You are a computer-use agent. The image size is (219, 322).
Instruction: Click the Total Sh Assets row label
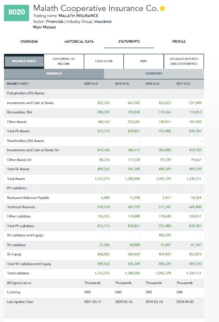tap(18, 169)
